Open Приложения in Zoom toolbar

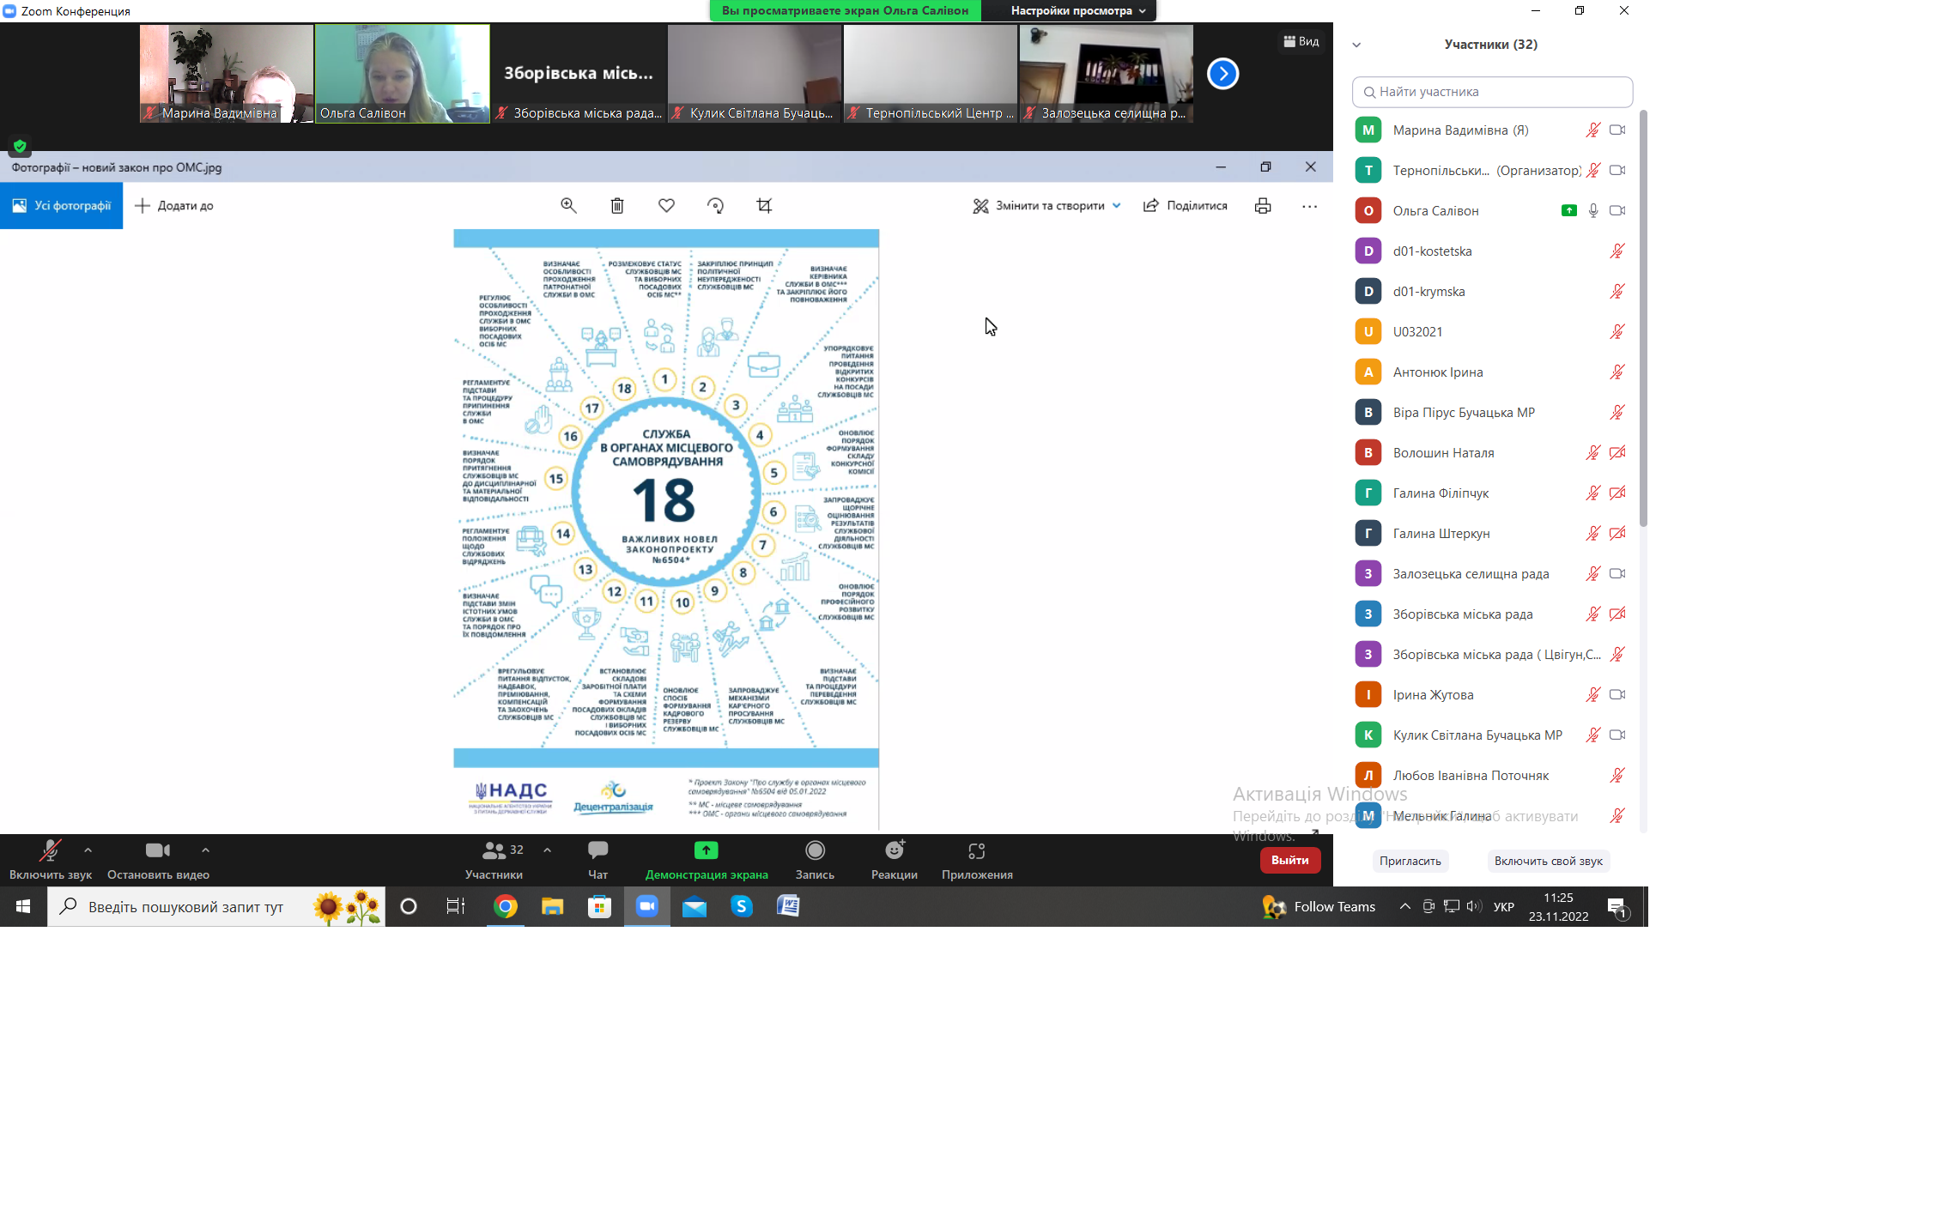977,859
